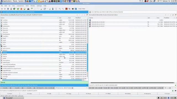Select the formhistory sqlite file

pos(44,34)
